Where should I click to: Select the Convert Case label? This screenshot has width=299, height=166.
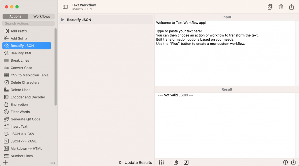(21, 68)
